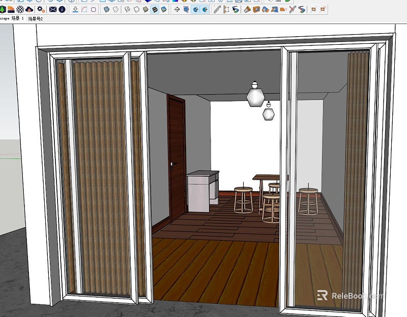Viewport: 407px width, 317px height.
Task: Toggle display section cuts
Action: (195, 10)
